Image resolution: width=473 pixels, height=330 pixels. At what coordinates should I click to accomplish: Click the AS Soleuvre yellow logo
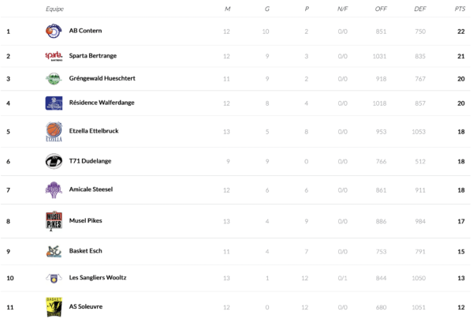(53, 306)
